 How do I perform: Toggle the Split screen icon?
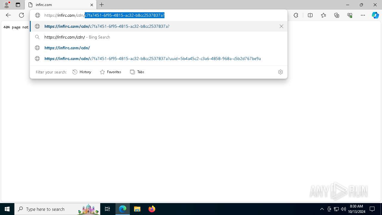(310, 15)
